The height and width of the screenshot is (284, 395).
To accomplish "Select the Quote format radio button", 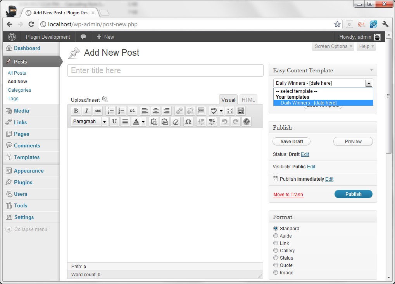I will tap(276, 265).
